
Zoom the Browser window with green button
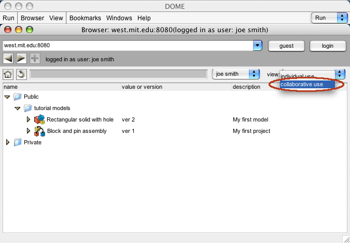click(30, 30)
